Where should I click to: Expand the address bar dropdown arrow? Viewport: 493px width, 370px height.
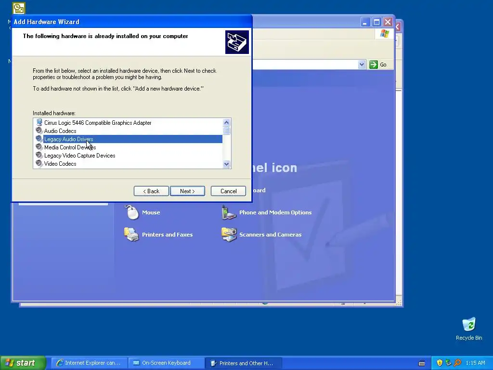362,65
